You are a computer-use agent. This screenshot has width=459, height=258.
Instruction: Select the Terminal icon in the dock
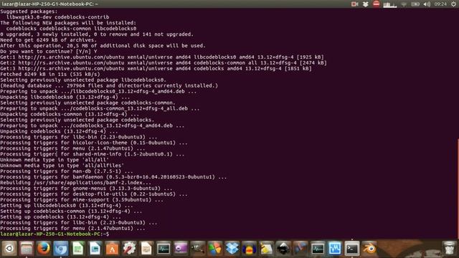[x=352, y=249]
